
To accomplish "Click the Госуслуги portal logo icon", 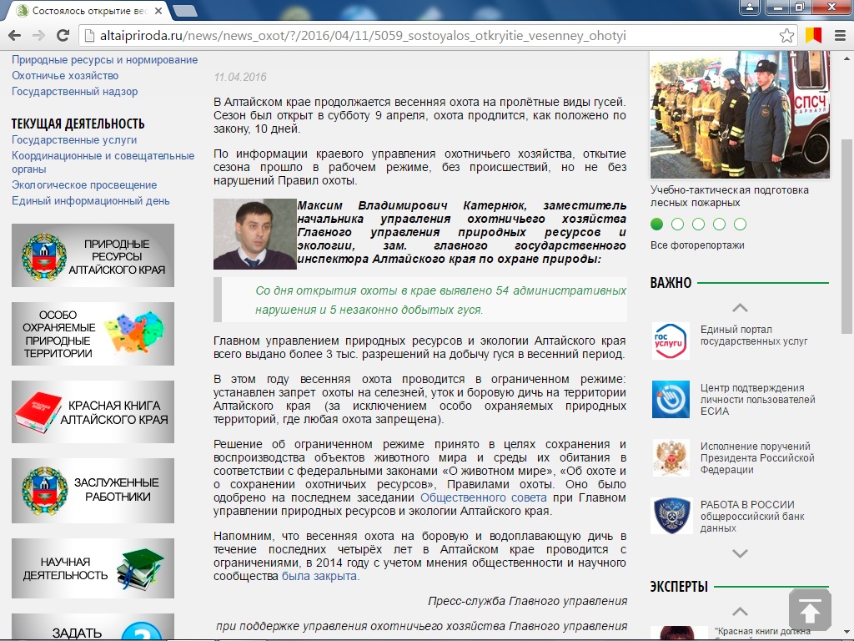I will (671, 341).
